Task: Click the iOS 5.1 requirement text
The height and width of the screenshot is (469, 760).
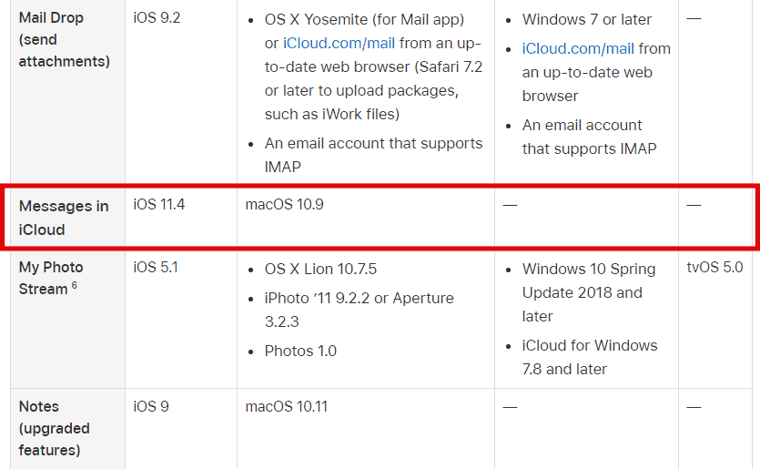Action: [x=156, y=267]
